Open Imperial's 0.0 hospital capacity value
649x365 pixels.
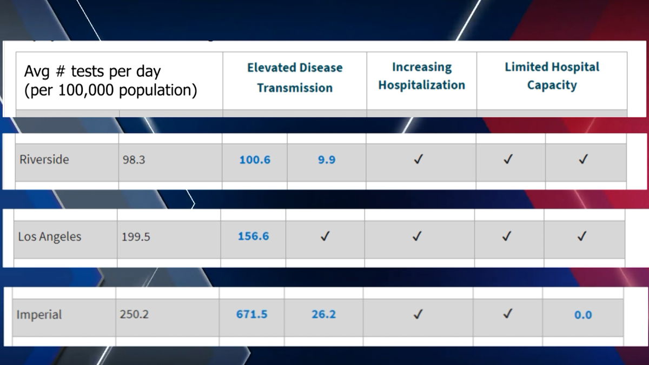tap(583, 315)
